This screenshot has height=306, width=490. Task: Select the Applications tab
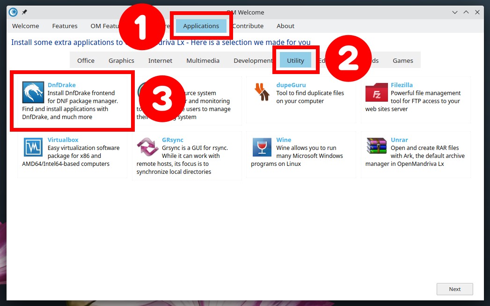[x=201, y=26]
